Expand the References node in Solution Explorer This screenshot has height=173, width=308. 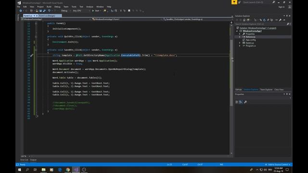[x=240, y=37]
